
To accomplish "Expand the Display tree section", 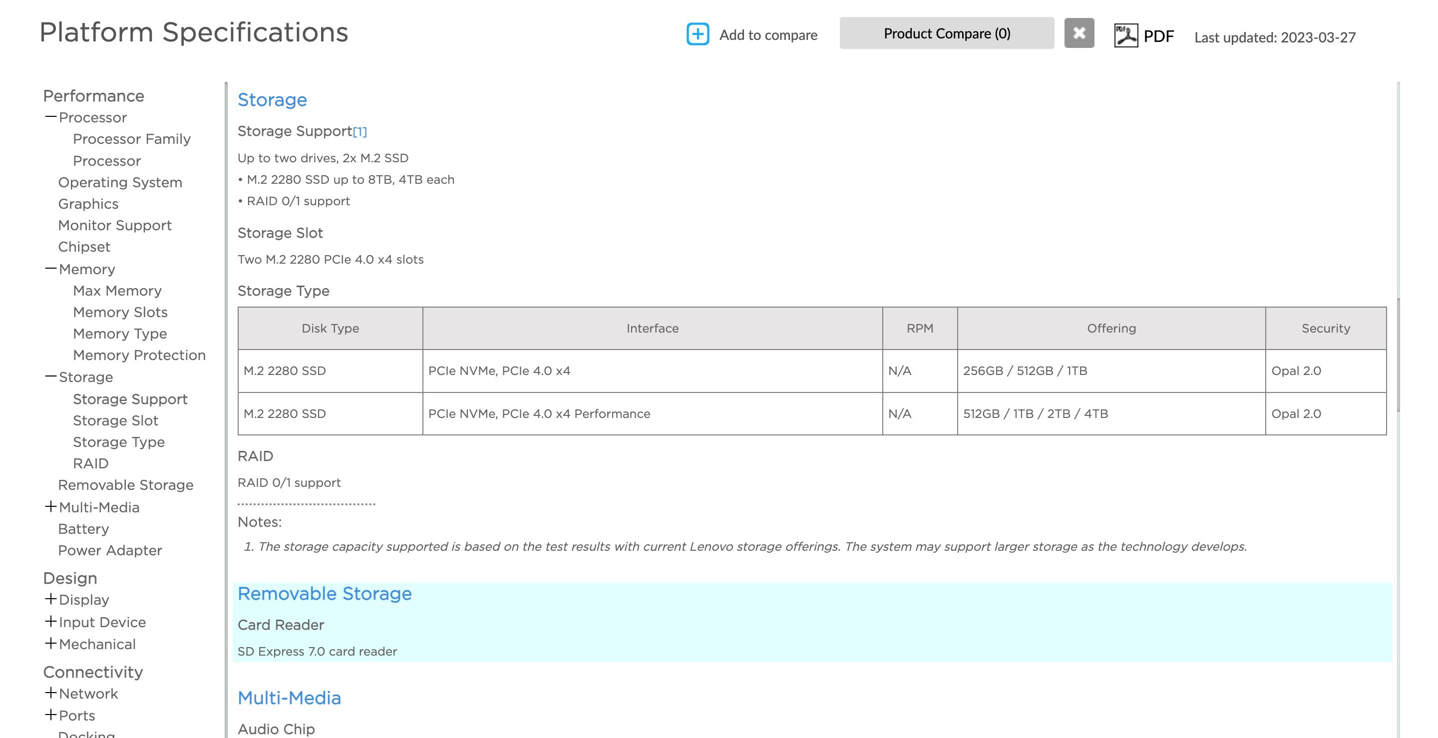I will 51,599.
